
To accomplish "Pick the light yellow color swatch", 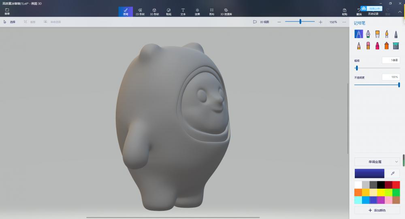I will click(x=373, y=192).
